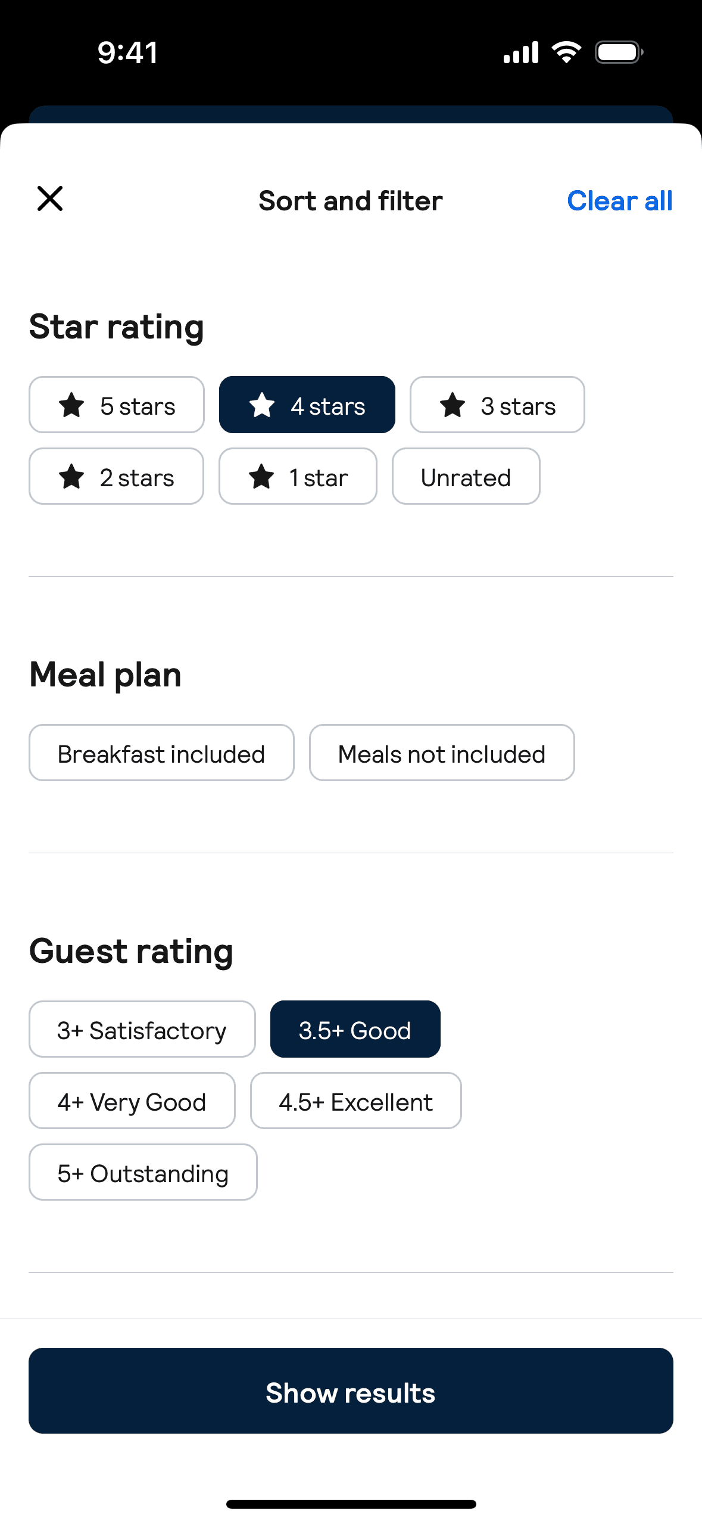Tap the star icon on 2 stars chip

[72, 477]
